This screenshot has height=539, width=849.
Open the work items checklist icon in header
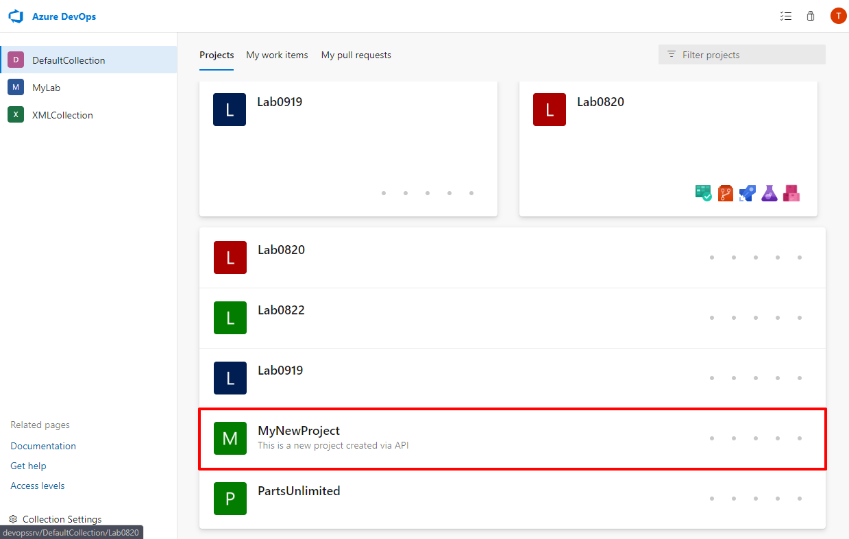[x=786, y=16]
